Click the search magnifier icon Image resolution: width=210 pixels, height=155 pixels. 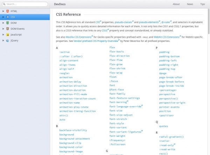(4, 4)
